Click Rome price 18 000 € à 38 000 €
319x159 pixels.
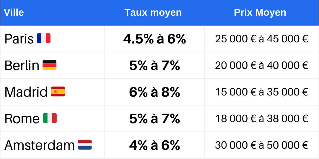(x=261, y=119)
